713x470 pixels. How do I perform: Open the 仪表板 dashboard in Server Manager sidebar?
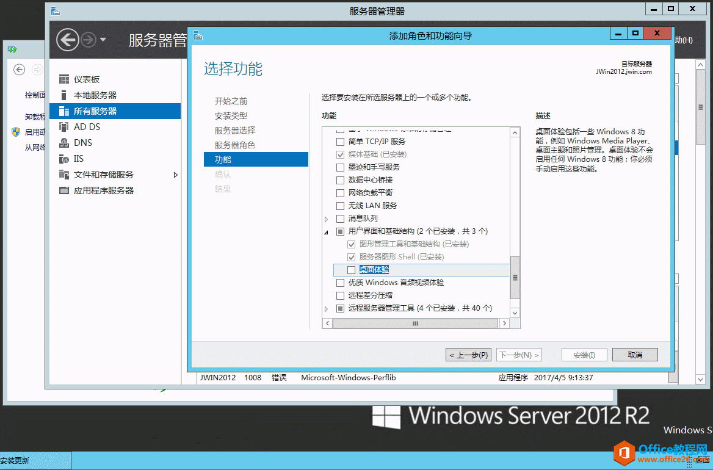click(87, 79)
